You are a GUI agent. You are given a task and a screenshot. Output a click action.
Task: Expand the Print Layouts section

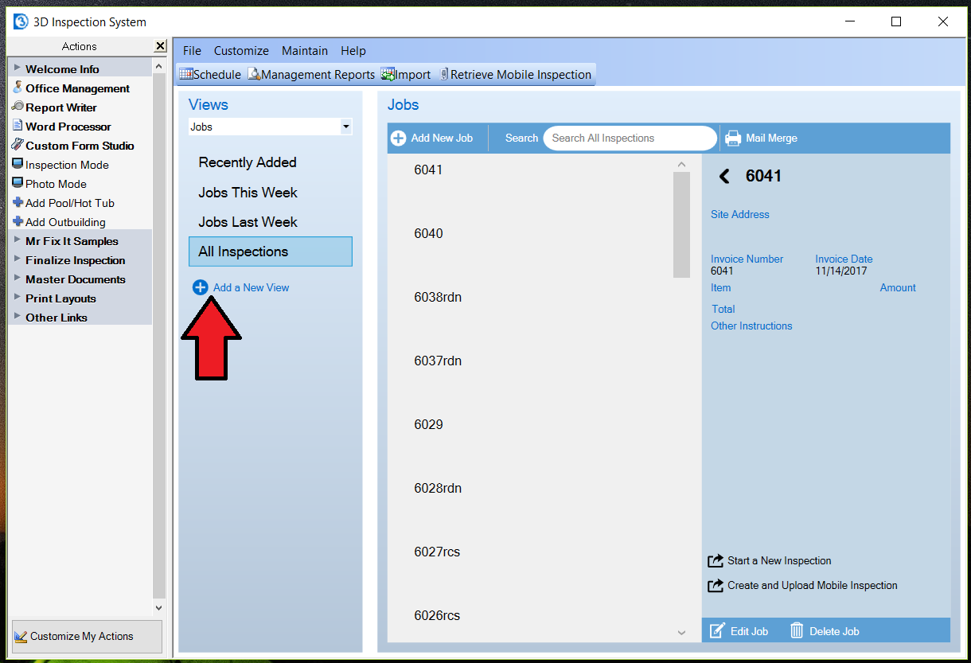pyautogui.click(x=18, y=298)
